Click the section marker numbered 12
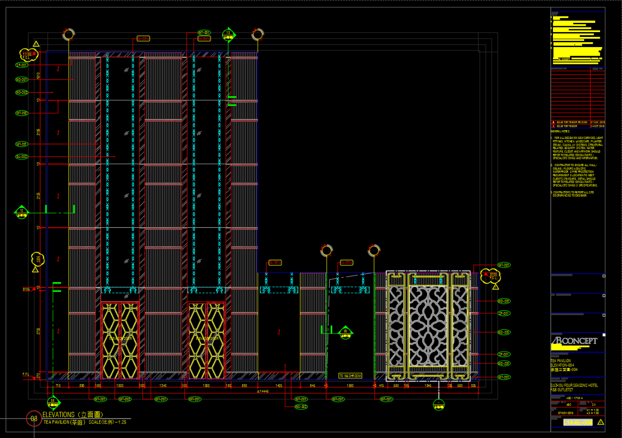 point(21,212)
